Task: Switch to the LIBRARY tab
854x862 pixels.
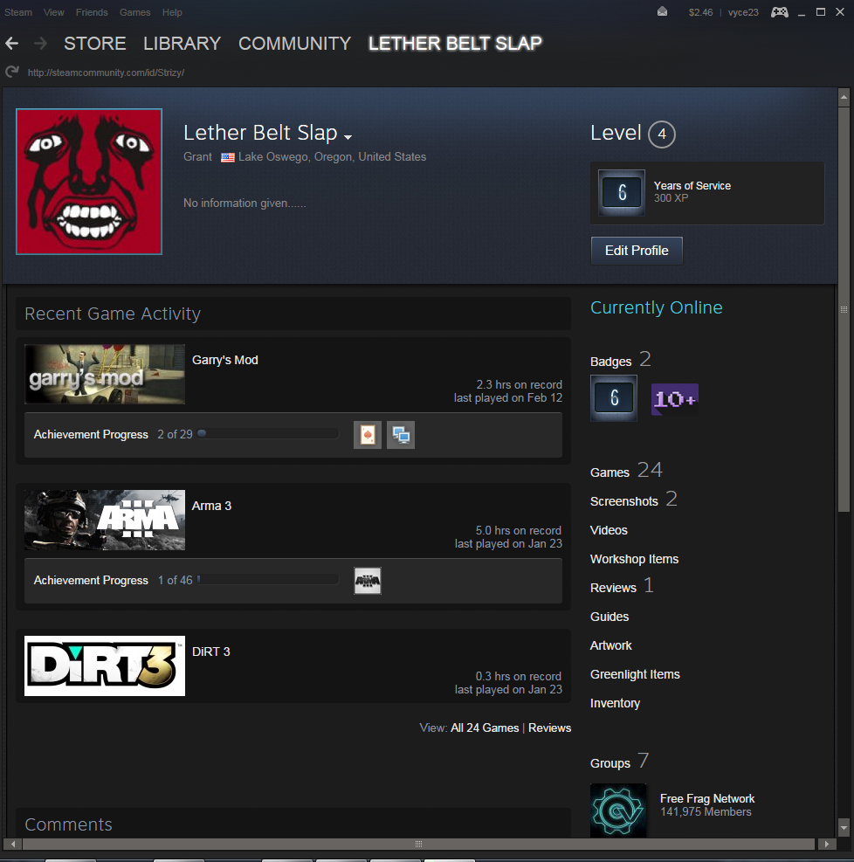Action: [182, 44]
